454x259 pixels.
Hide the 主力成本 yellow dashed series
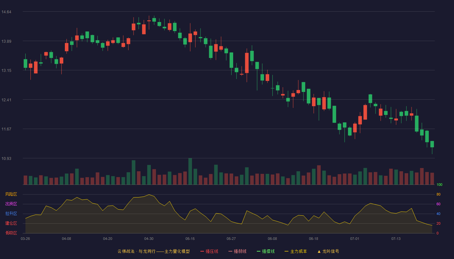tap(295, 251)
